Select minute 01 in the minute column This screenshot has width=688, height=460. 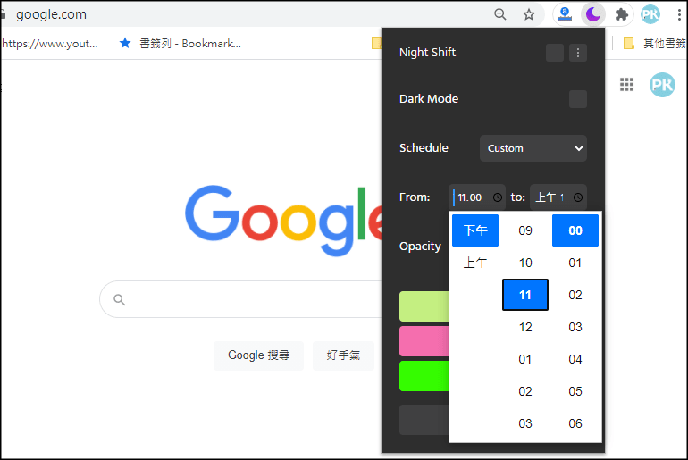tap(575, 263)
